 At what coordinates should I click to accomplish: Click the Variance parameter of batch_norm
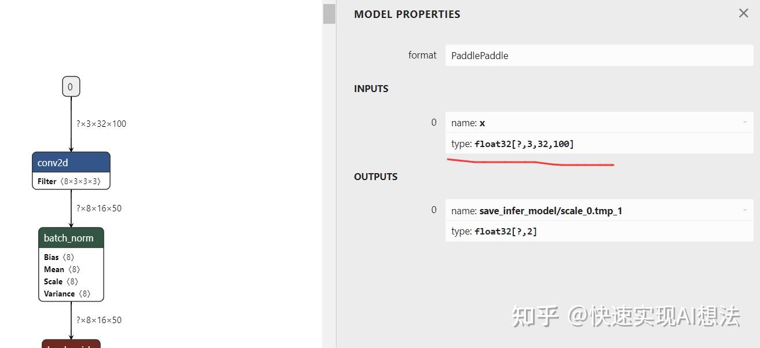point(67,294)
